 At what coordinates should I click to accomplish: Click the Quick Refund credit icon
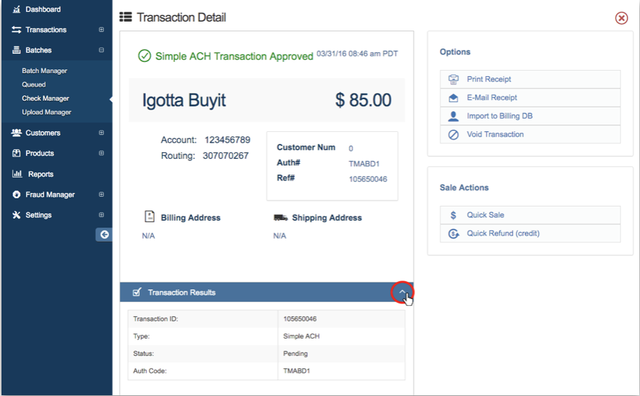[453, 233]
